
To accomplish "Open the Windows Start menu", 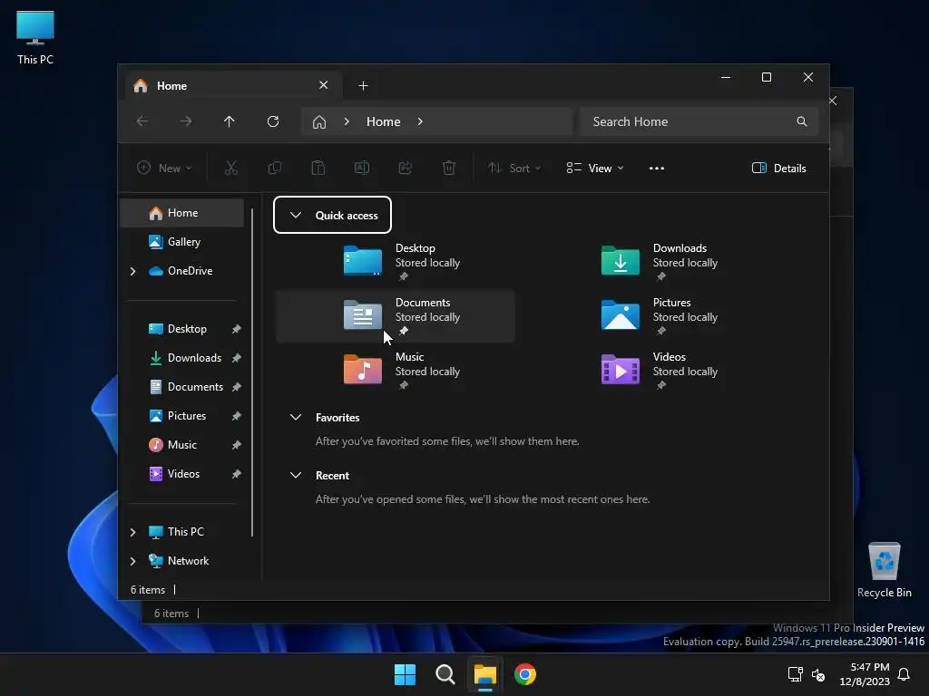I will coord(406,674).
